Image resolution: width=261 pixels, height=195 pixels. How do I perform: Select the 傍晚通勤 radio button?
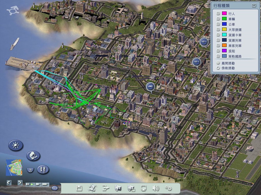pyautogui.click(x=218, y=68)
